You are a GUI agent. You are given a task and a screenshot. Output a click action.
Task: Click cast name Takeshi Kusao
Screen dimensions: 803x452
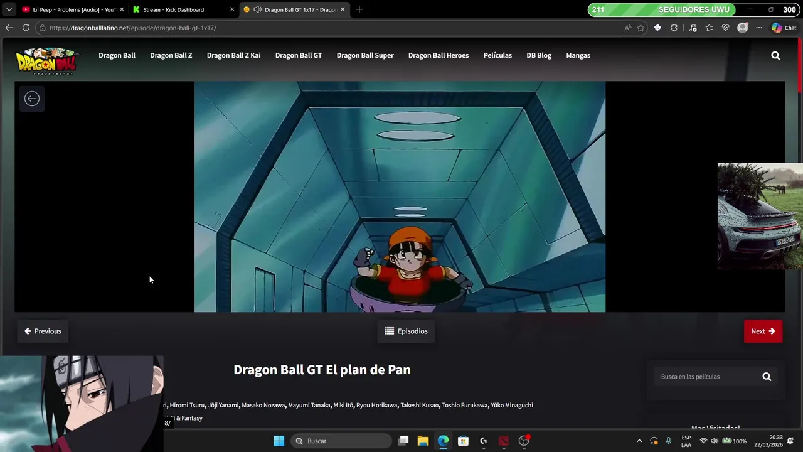(420, 405)
